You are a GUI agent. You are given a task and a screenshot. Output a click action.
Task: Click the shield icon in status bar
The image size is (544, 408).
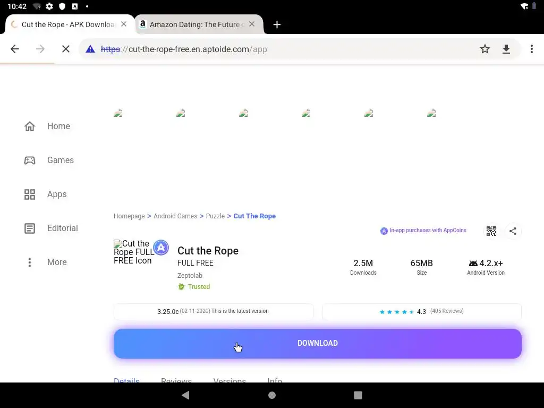click(62, 6)
